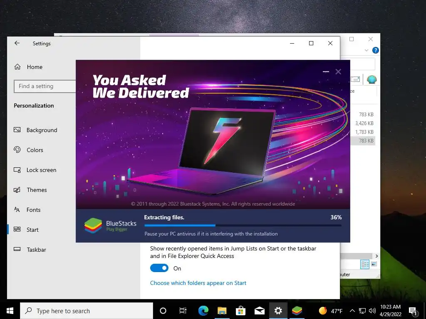The height and width of the screenshot is (319, 426).
Task: Click the Themes brush icon in sidebar
Action: tap(17, 189)
